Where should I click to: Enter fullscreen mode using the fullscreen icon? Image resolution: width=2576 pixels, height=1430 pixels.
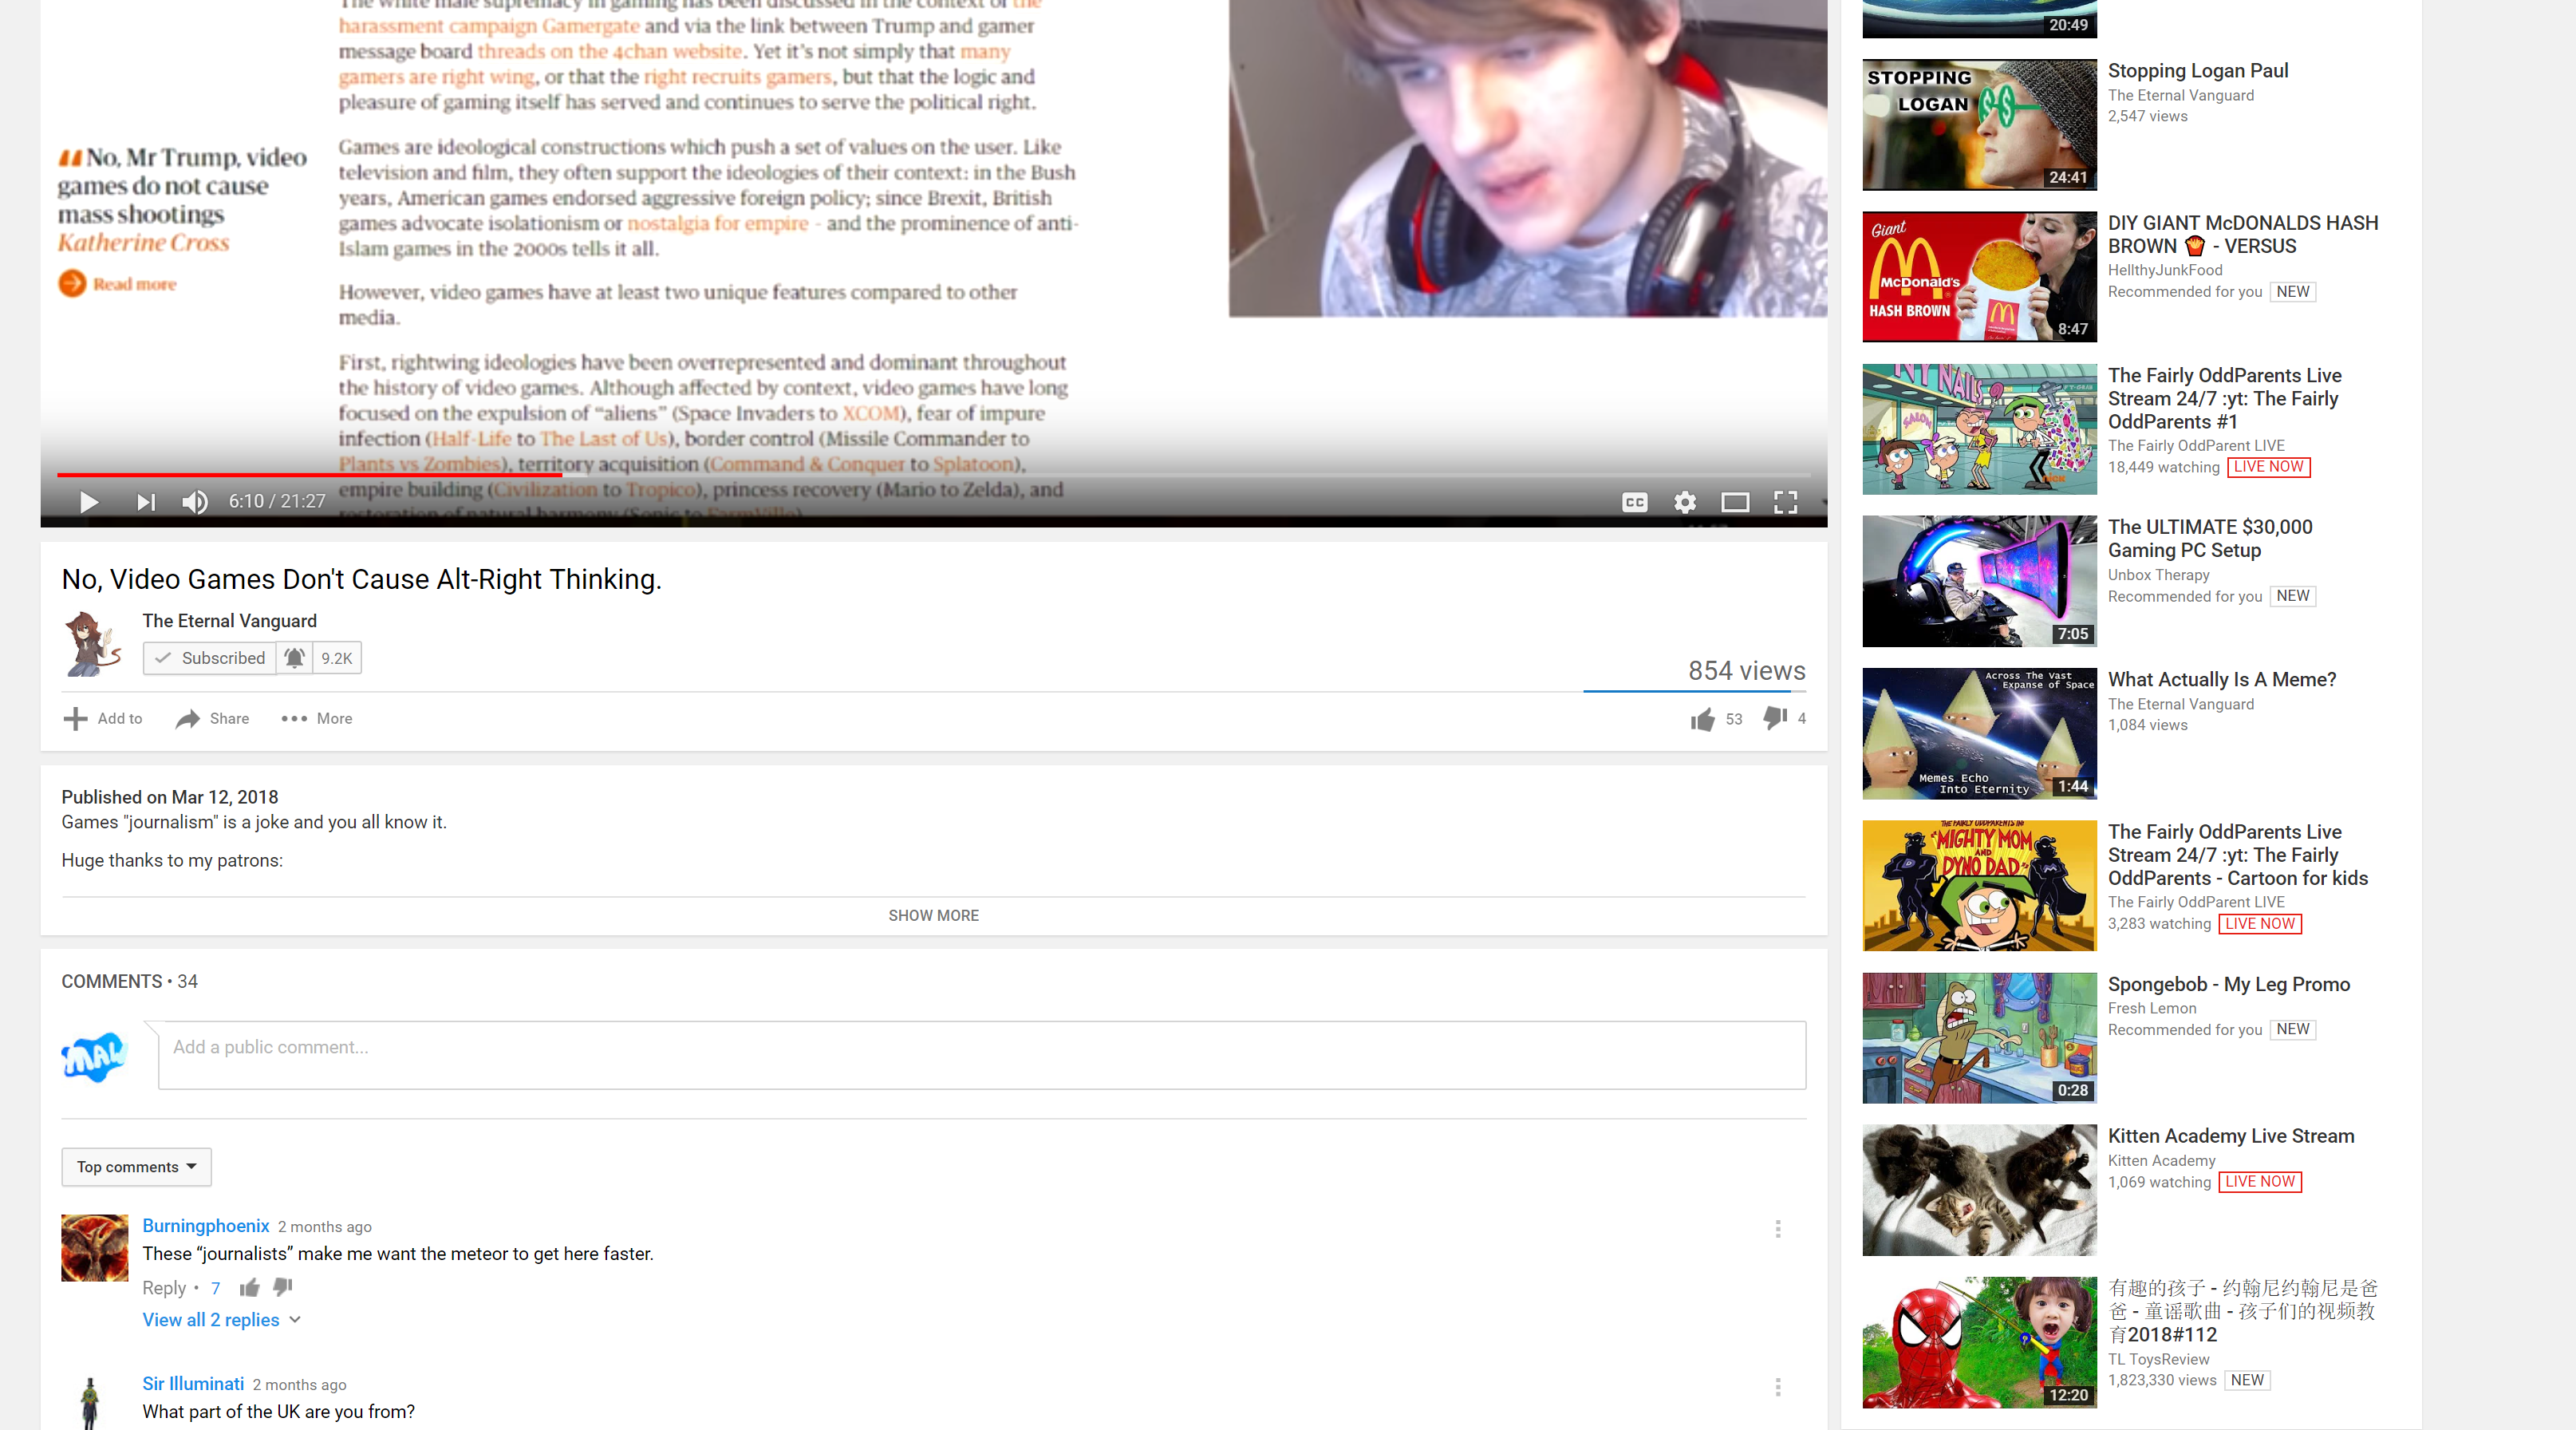tap(1785, 502)
